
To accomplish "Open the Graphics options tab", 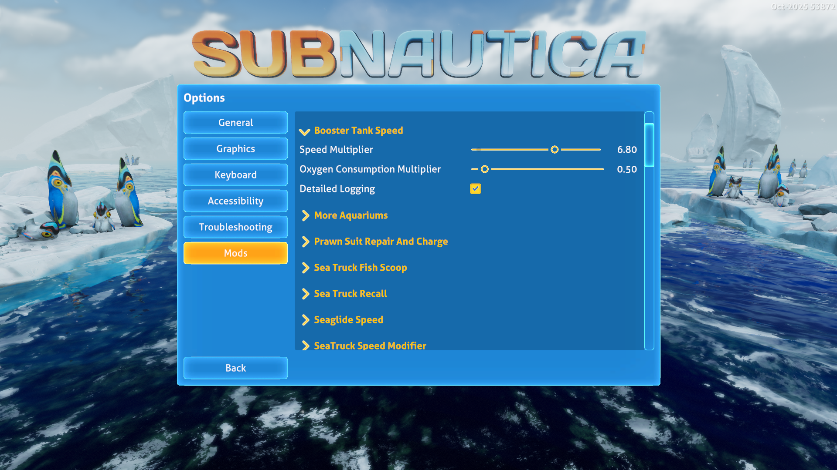I will pos(235,149).
